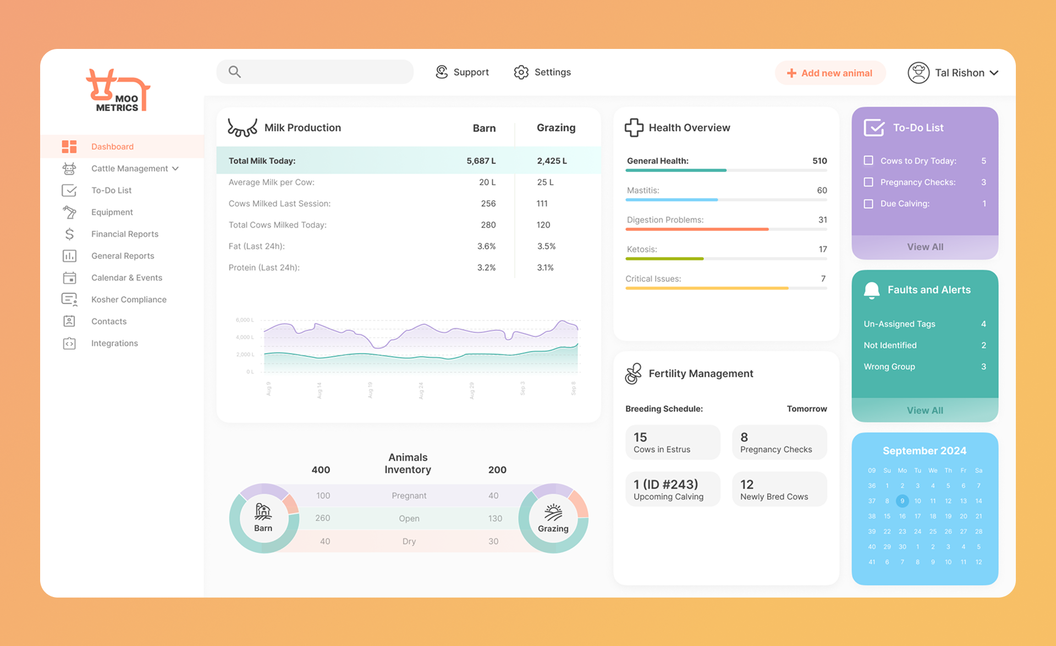Viewport: 1056px width, 646px height.
Task: Click the Kosher Compliance sidebar icon
Action: 69,300
